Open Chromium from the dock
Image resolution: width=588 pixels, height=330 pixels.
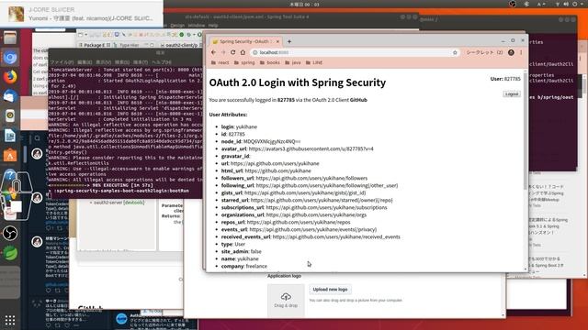pos(10,57)
